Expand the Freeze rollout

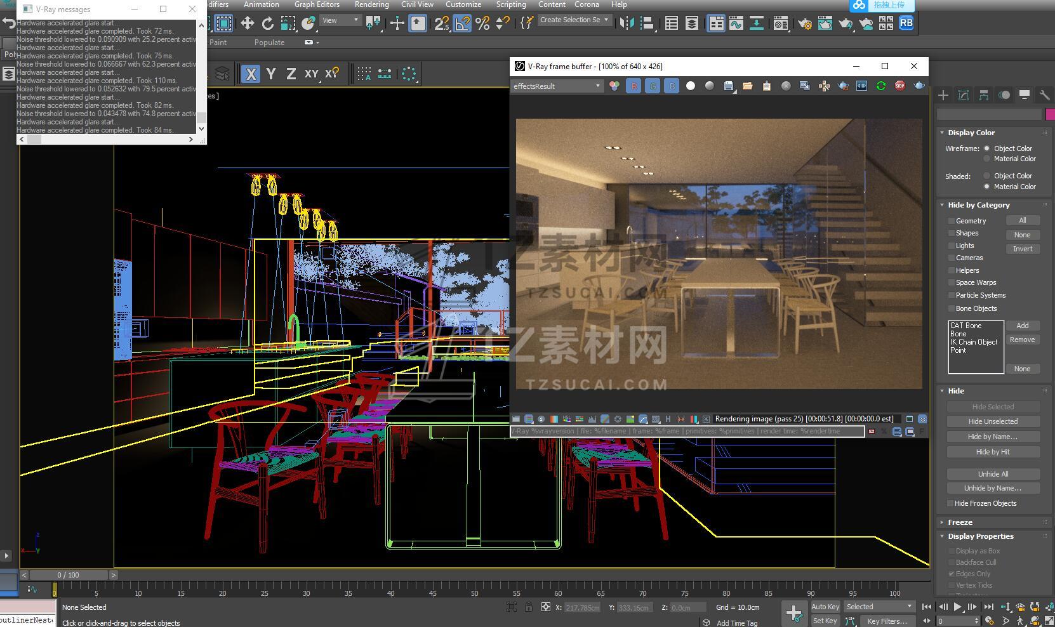coord(960,522)
